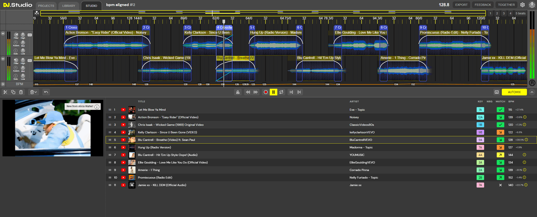Click the Filter knob of upper track

point(16,34)
